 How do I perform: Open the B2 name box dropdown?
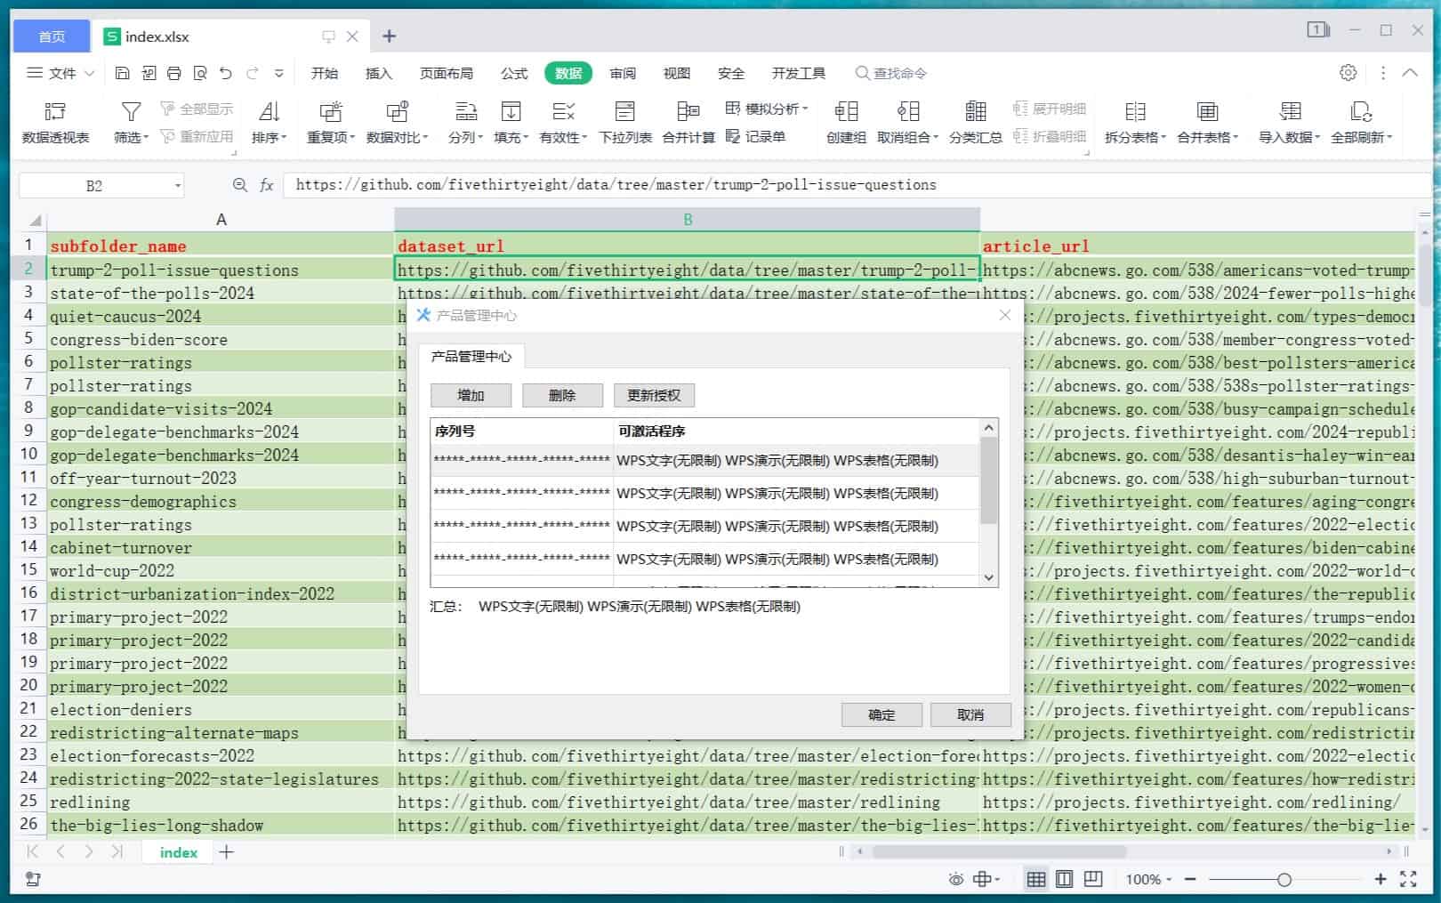pyautogui.click(x=178, y=185)
